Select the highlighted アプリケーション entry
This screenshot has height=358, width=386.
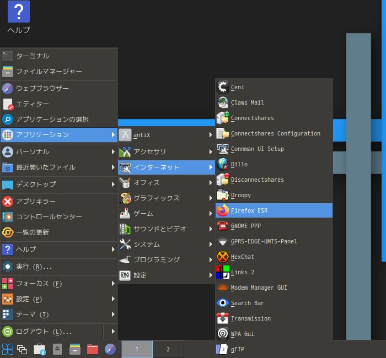pyautogui.click(x=59, y=135)
